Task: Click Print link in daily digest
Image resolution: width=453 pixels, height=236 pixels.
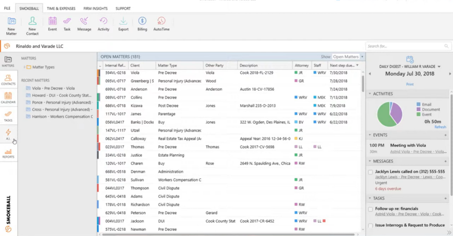Action: pyautogui.click(x=410, y=84)
